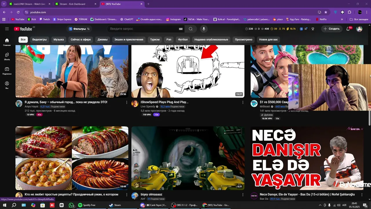Open a new browser tab

tap(148, 4)
